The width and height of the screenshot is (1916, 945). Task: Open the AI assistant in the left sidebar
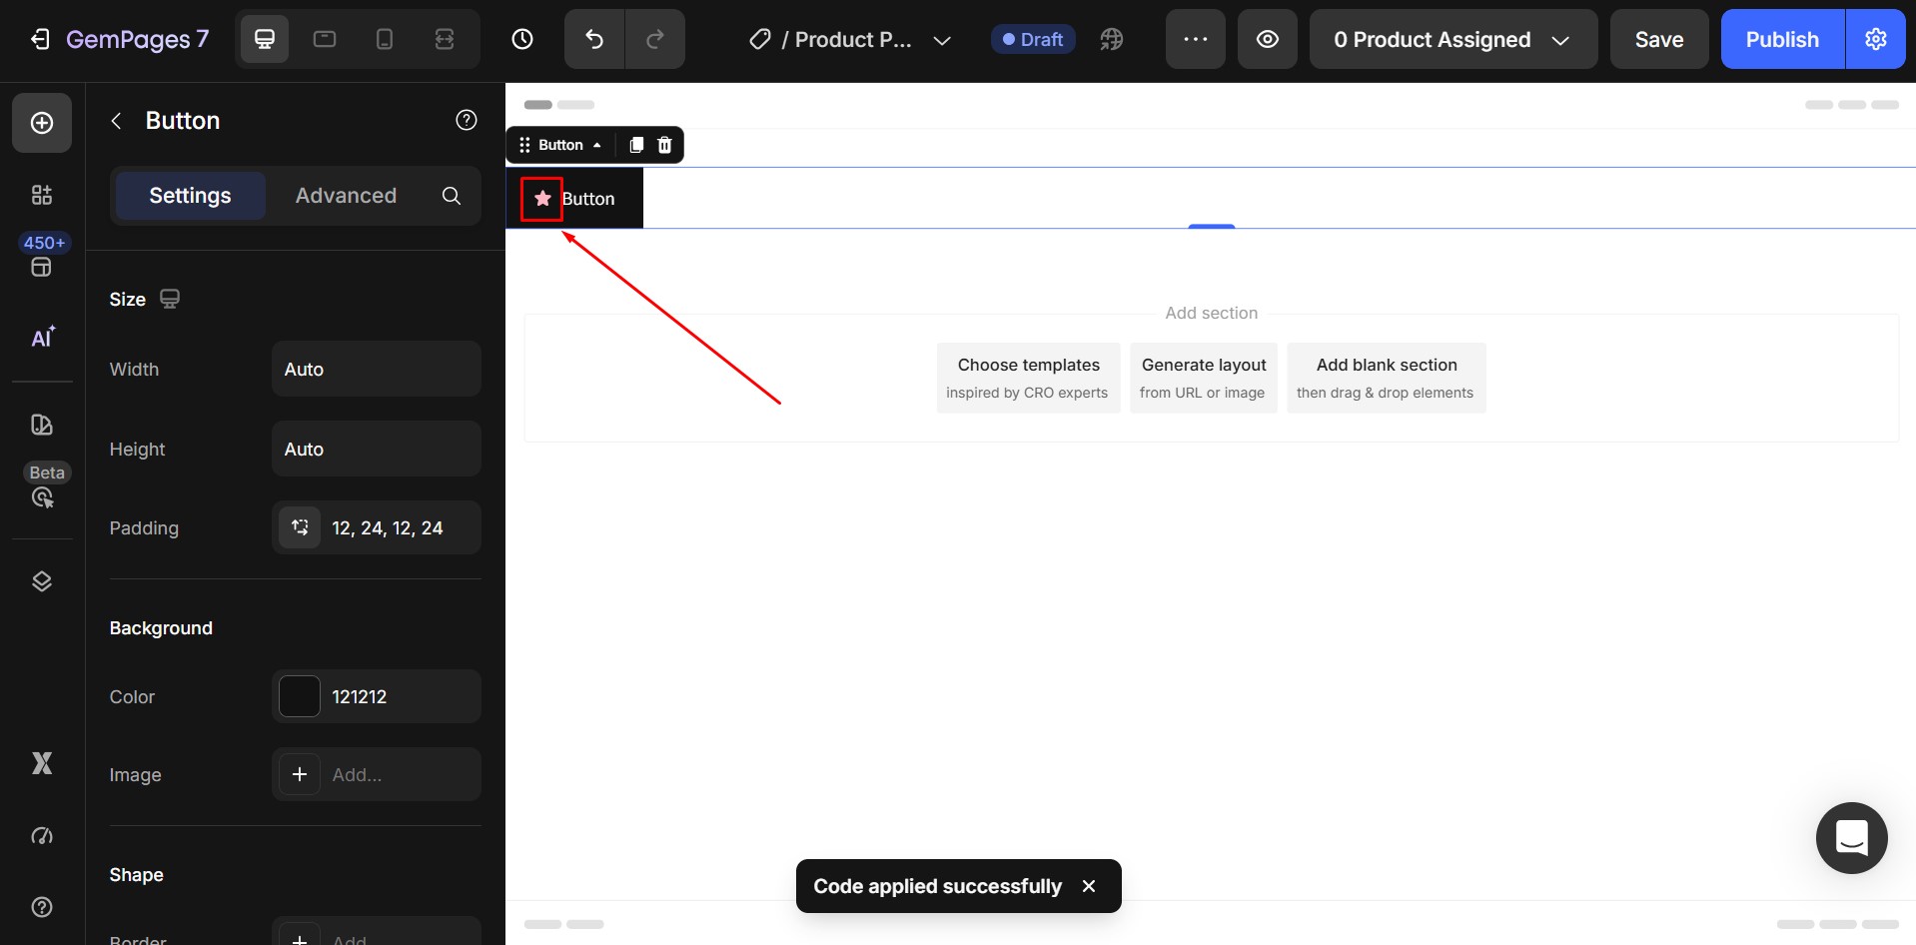[42, 337]
